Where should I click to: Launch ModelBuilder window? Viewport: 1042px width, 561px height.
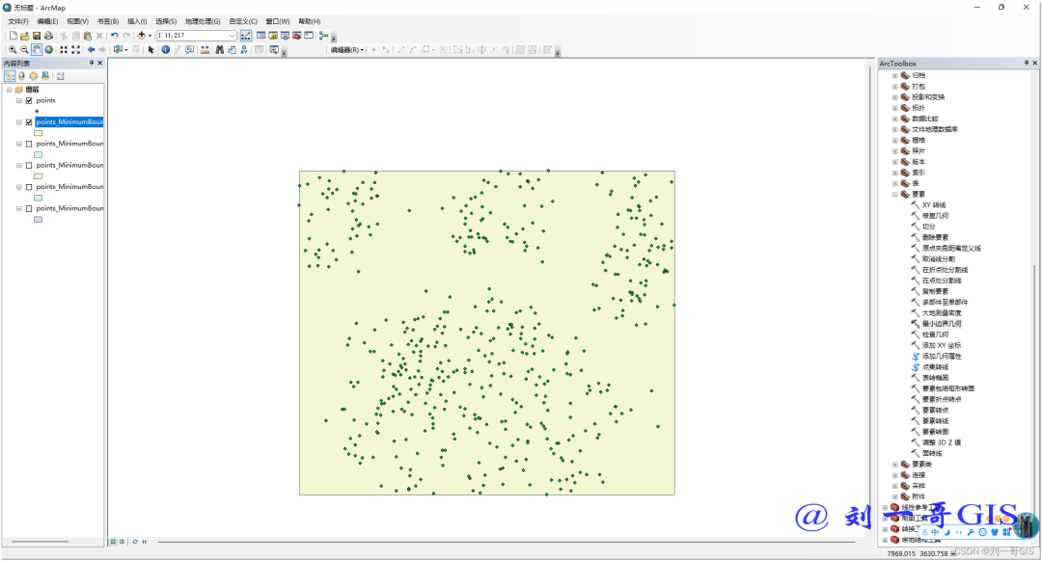click(323, 36)
